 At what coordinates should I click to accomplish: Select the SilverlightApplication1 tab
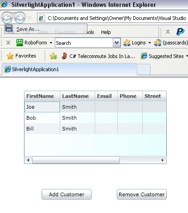tap(69, 69)
